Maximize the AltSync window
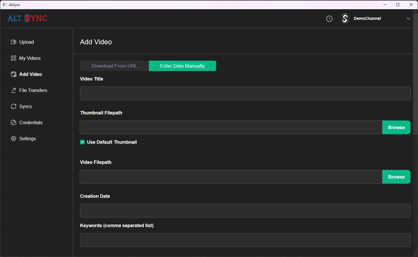The height and width of the screenshot is (257, 418). pyautogui.click(x=398, y=5)
